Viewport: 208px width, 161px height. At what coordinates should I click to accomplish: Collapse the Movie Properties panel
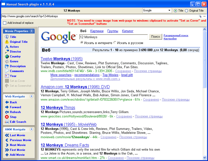tap(32, 31)
